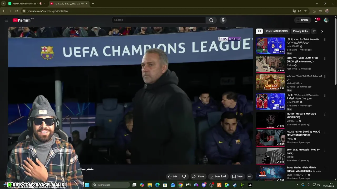Open options for Syc - 2022 Freestyle video
The image size is (337, 189).
click(325, 150)
